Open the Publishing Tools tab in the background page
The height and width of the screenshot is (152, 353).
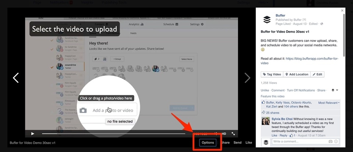(114, 3)
